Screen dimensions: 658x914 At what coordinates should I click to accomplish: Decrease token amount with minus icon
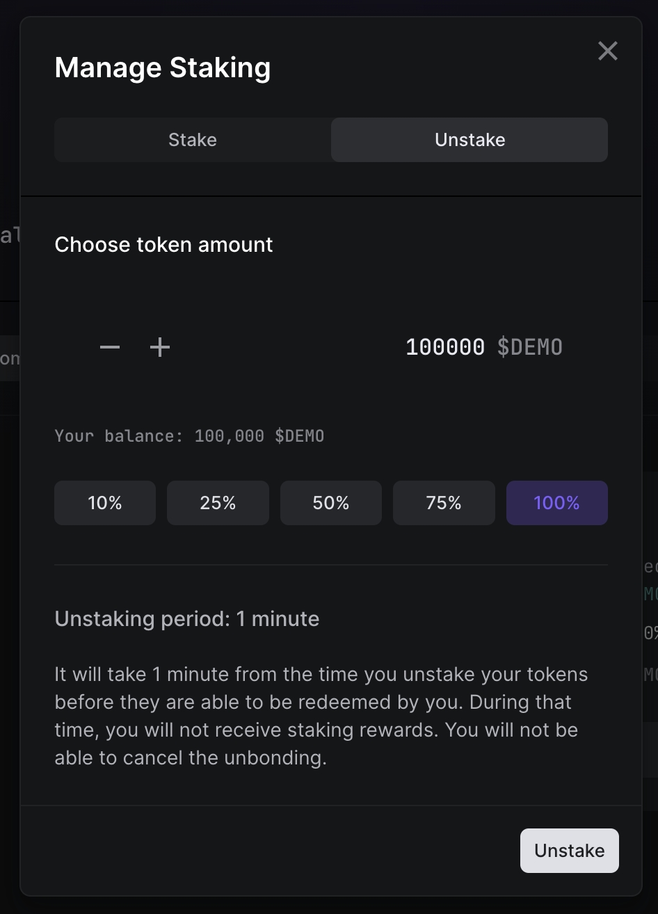click(110, 347)
